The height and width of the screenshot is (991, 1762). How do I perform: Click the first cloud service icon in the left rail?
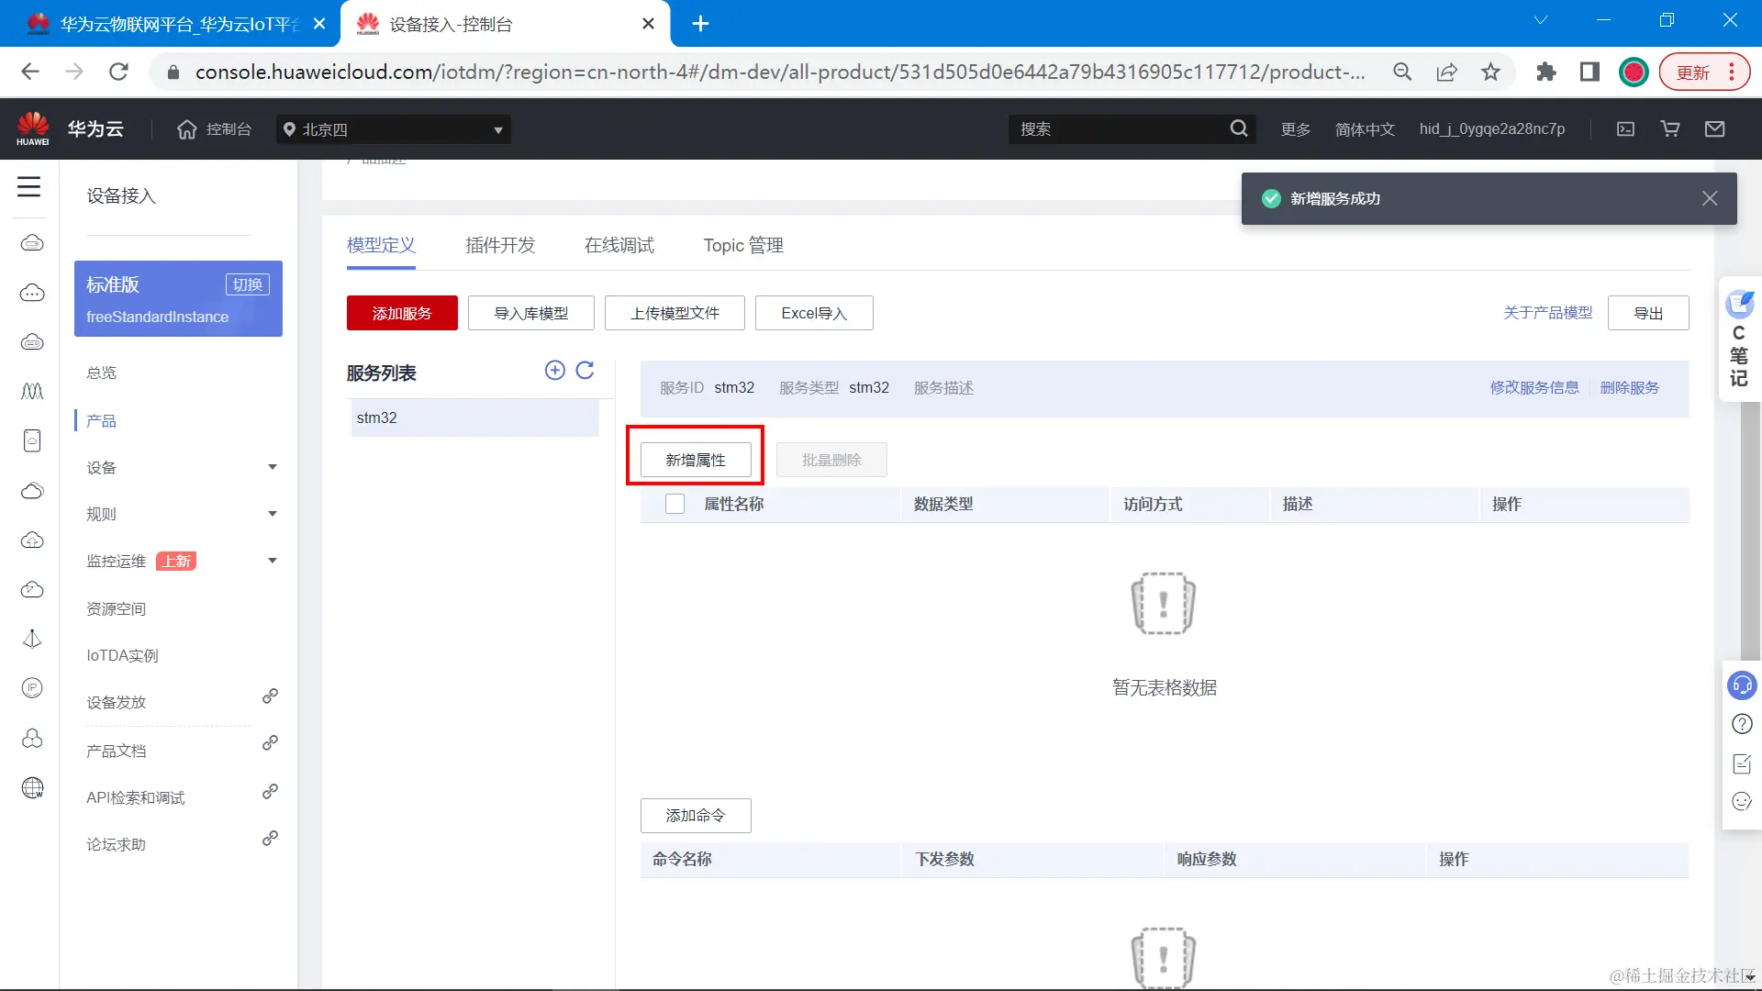tap(32, 242)
